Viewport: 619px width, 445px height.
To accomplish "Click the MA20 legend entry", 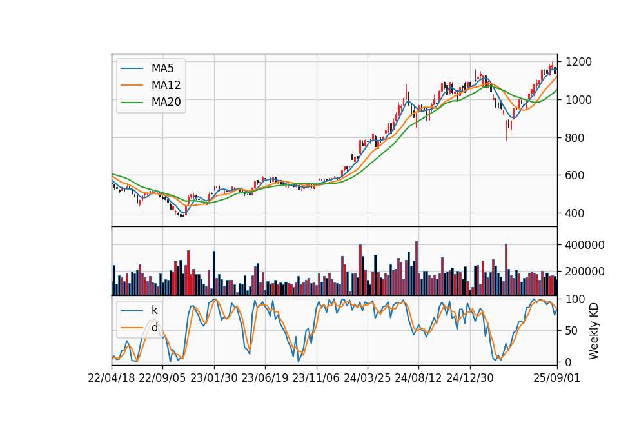I will (150, 102).
